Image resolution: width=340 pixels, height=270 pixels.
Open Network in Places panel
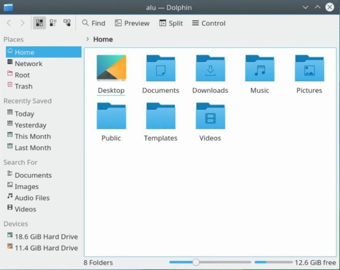(x=44, y=64)
